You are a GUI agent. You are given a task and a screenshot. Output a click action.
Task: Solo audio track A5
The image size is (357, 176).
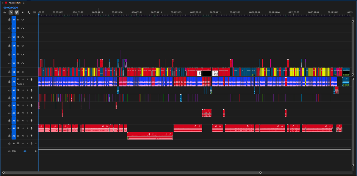(x=27, y=113)
